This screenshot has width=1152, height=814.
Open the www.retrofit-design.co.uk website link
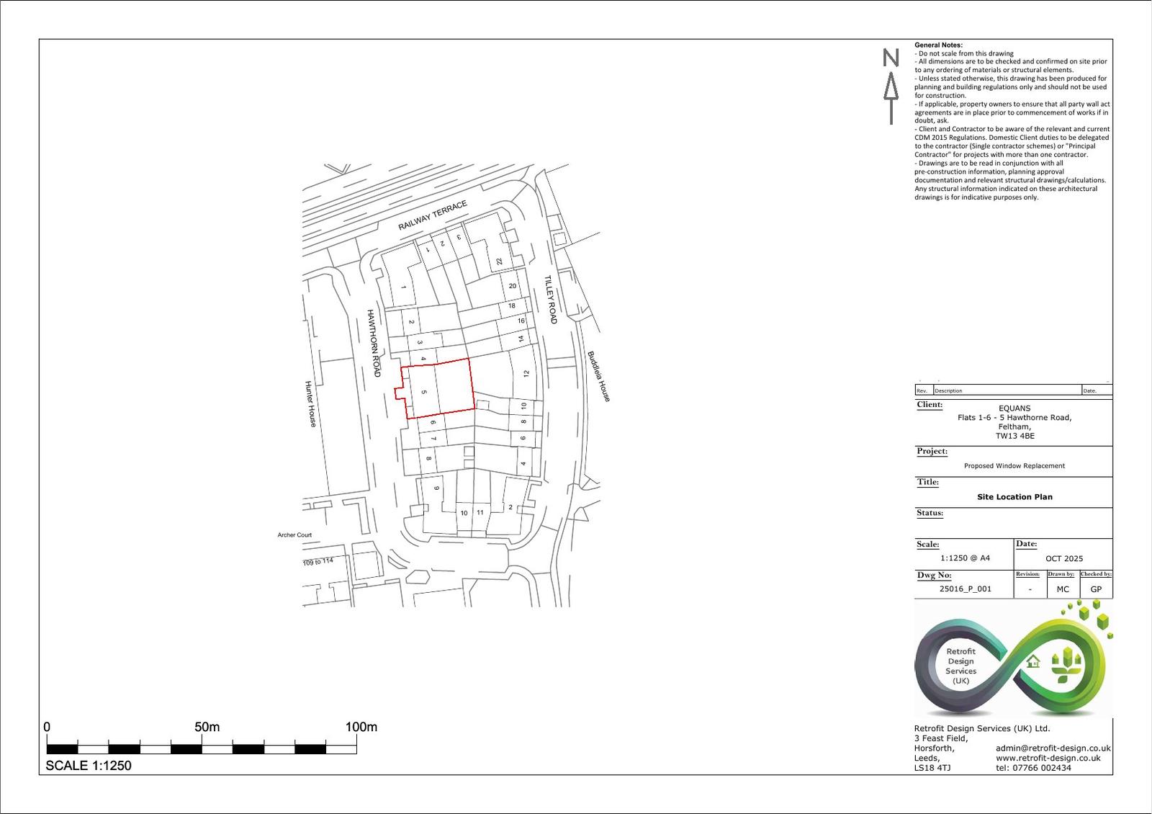pos(1048,757)
